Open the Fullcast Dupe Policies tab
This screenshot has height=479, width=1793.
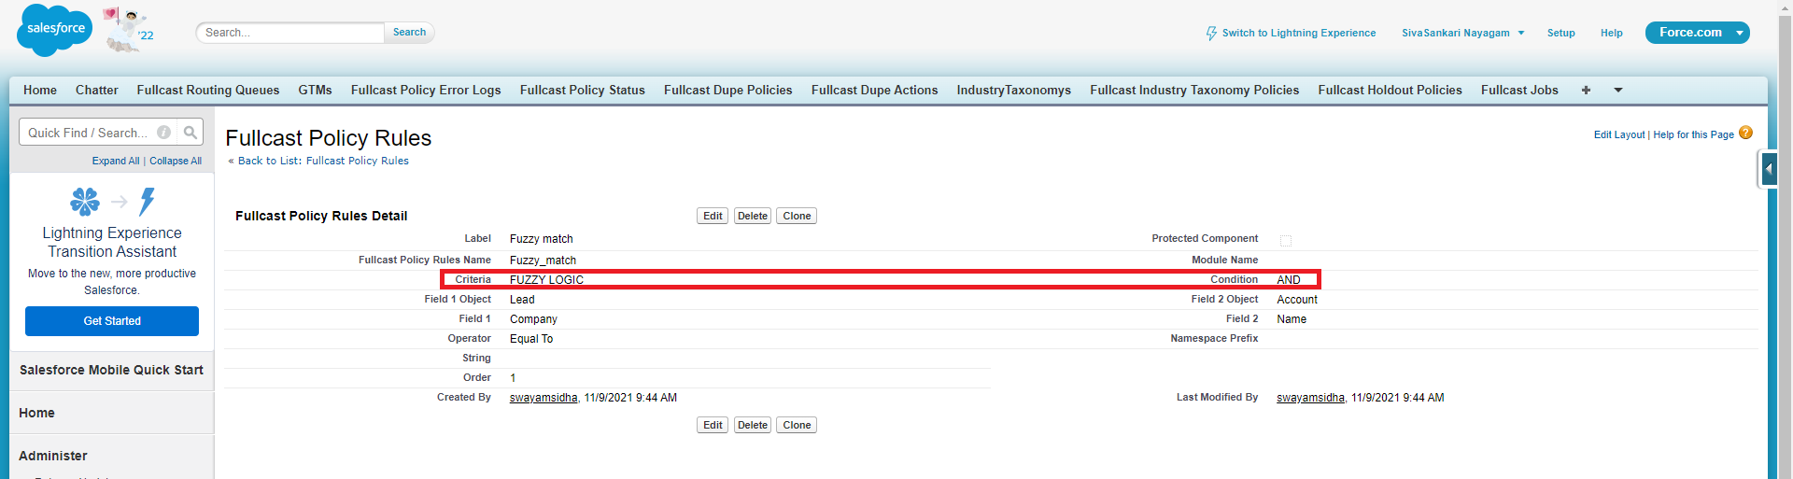[x=728, y=90]
